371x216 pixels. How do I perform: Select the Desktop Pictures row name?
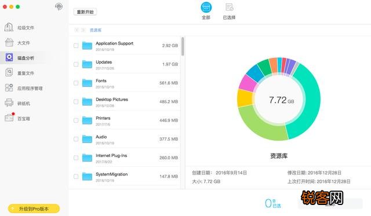coord(112,100)
